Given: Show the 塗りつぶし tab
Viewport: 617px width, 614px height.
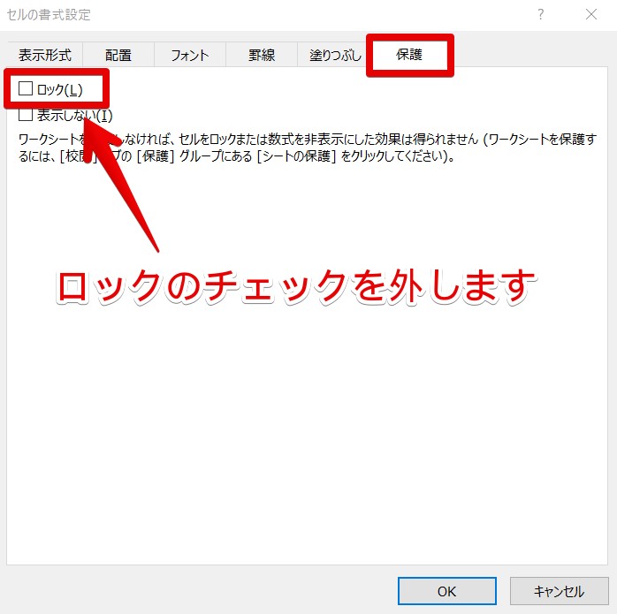Looking at the screenshot, I should (x=335, y=55).
